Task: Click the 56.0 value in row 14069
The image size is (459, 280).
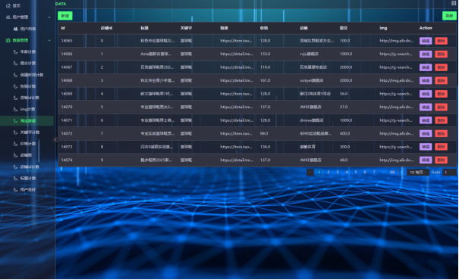Action: click(344, 94)
